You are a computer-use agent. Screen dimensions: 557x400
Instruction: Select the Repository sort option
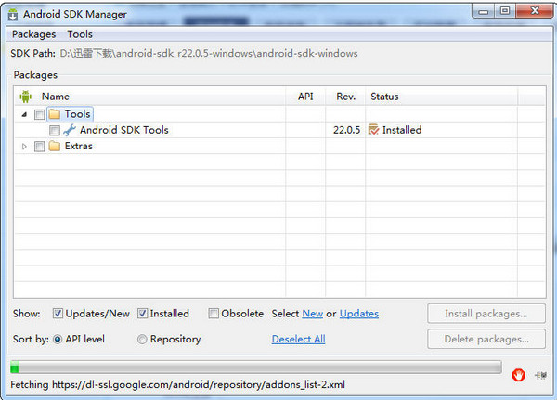point(142,339)
